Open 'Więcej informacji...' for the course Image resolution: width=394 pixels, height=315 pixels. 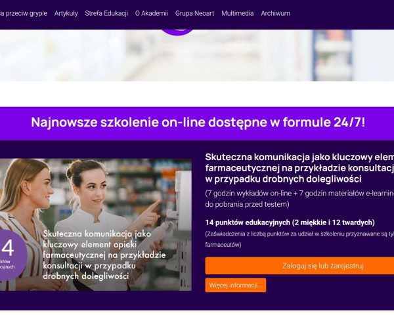click(x=236, y=285)
